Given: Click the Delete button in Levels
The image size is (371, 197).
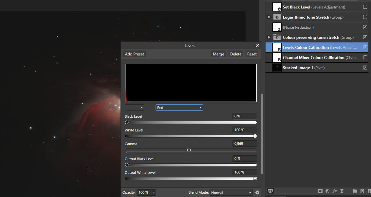Looking at the screenshot, I should click(236, 54).
